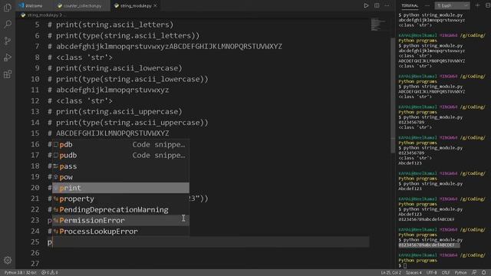The width and height of the screenshot is (491, 276).
Task: Split the editor to the right
Action: 377,5
